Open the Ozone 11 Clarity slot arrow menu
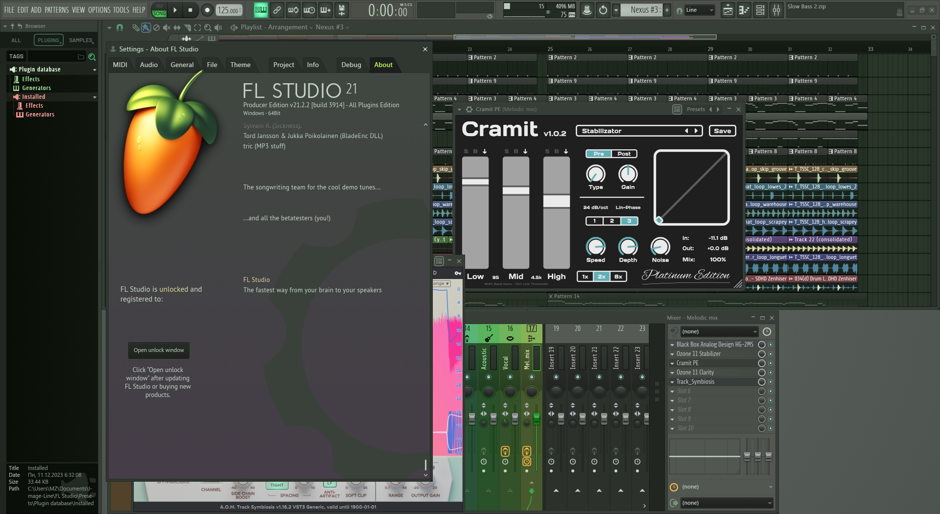Screen dimensions: 940x514 coord(672,373)
